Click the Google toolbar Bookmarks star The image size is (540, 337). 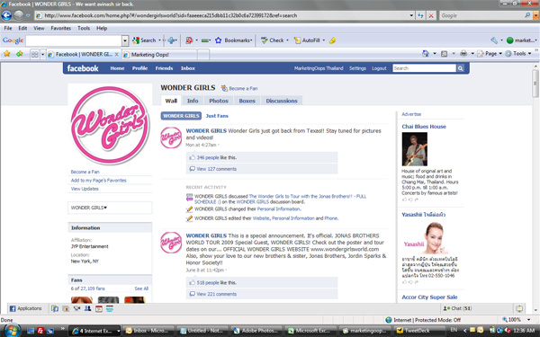pos(219,40)
